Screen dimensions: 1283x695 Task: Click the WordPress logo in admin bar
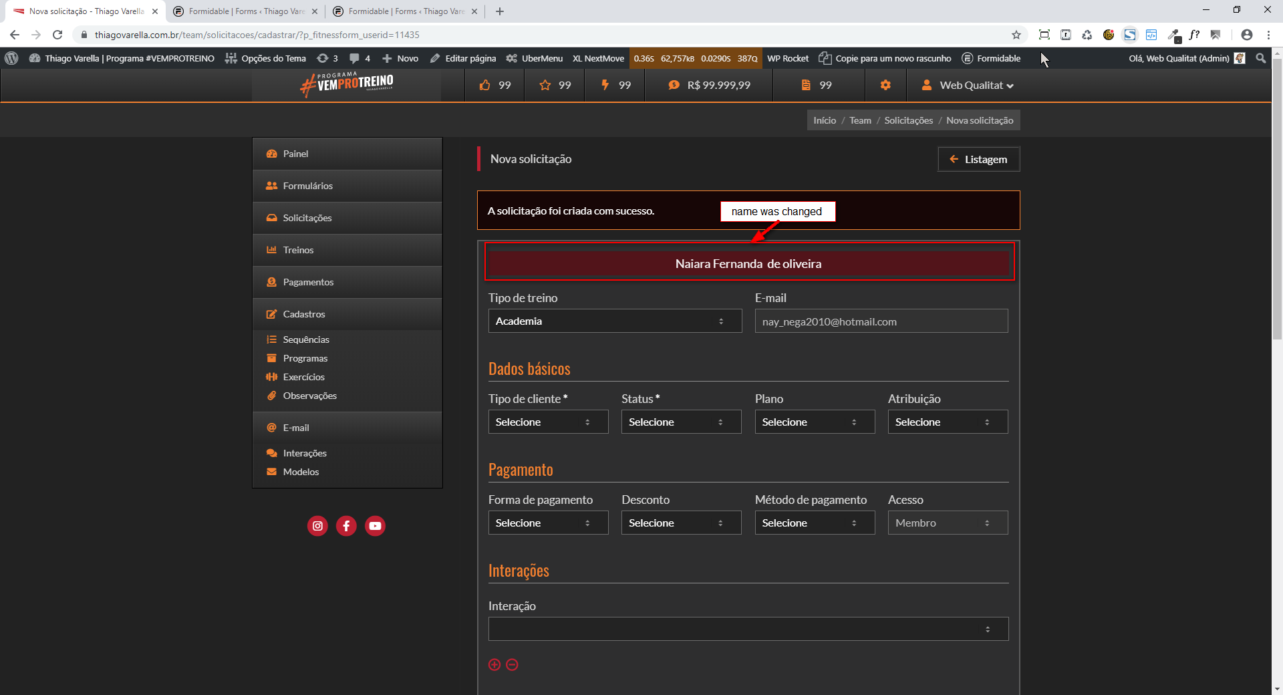[11, 58]
